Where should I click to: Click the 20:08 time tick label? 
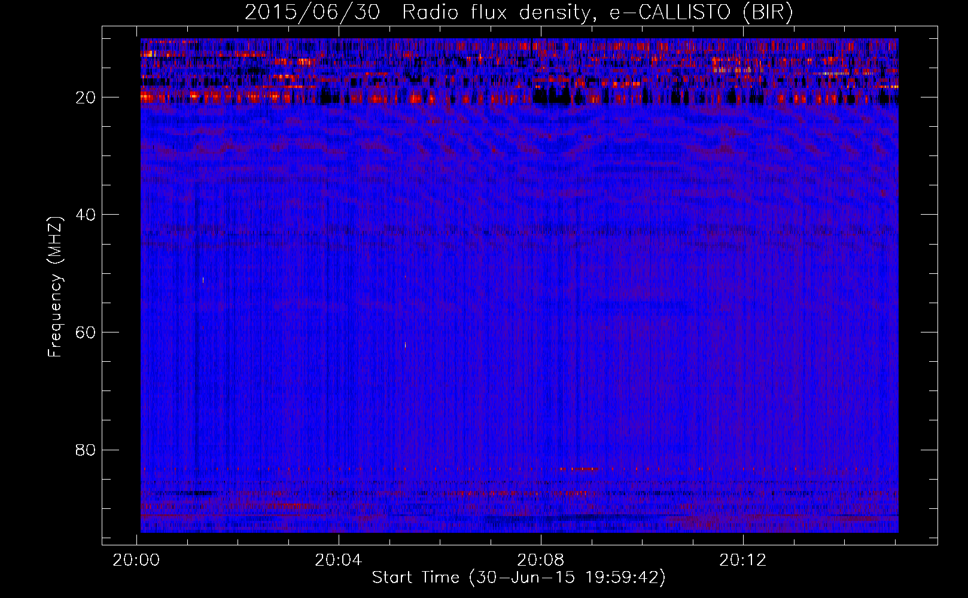(541, 560)
